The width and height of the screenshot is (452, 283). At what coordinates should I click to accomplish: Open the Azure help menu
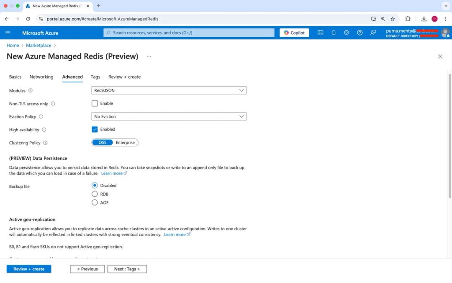pos(360,32)
